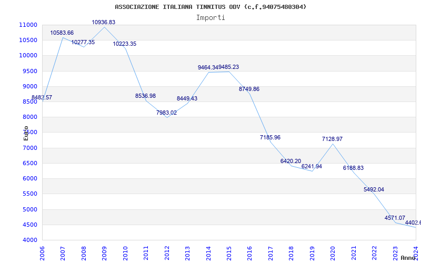
Task: Click the x-axis year 2020
Action: pyautogui.click(x=333, y=254)
